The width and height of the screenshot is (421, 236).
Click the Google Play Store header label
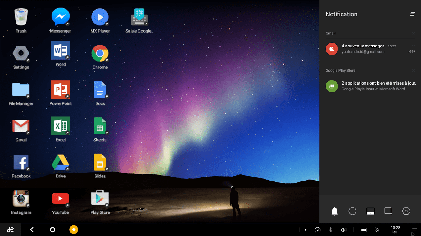[340, 71]
